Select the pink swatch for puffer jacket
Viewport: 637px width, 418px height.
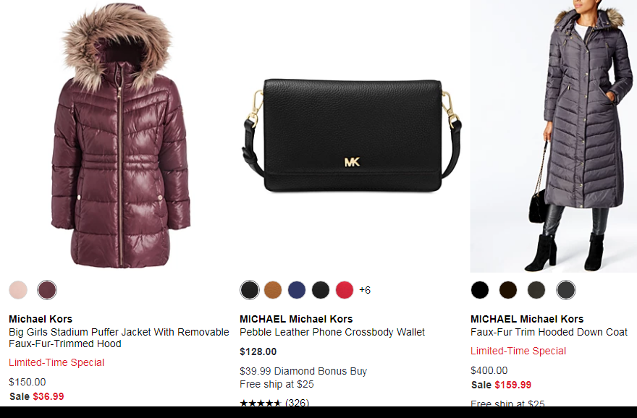[18, 290]
